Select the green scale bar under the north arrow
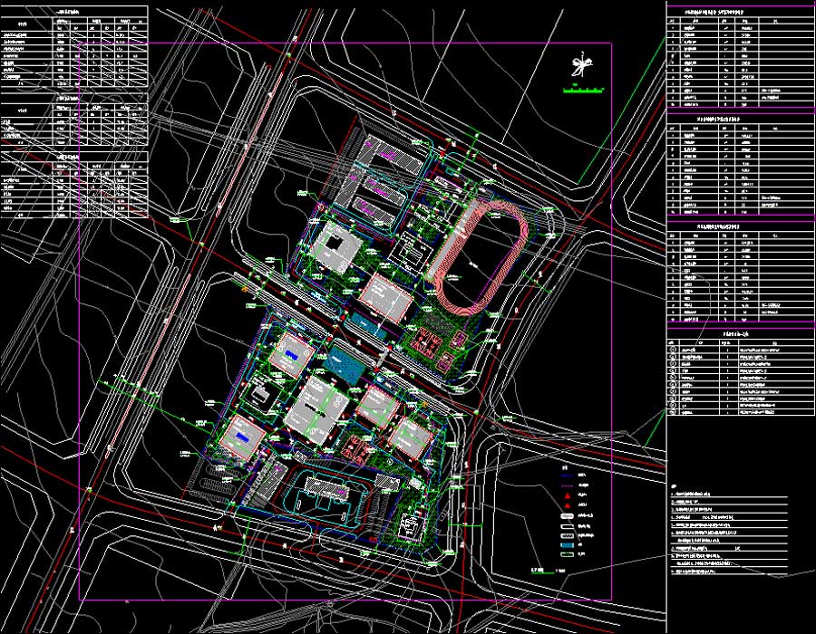This screenshot has width=816, height=634. (x=583, y=90)
